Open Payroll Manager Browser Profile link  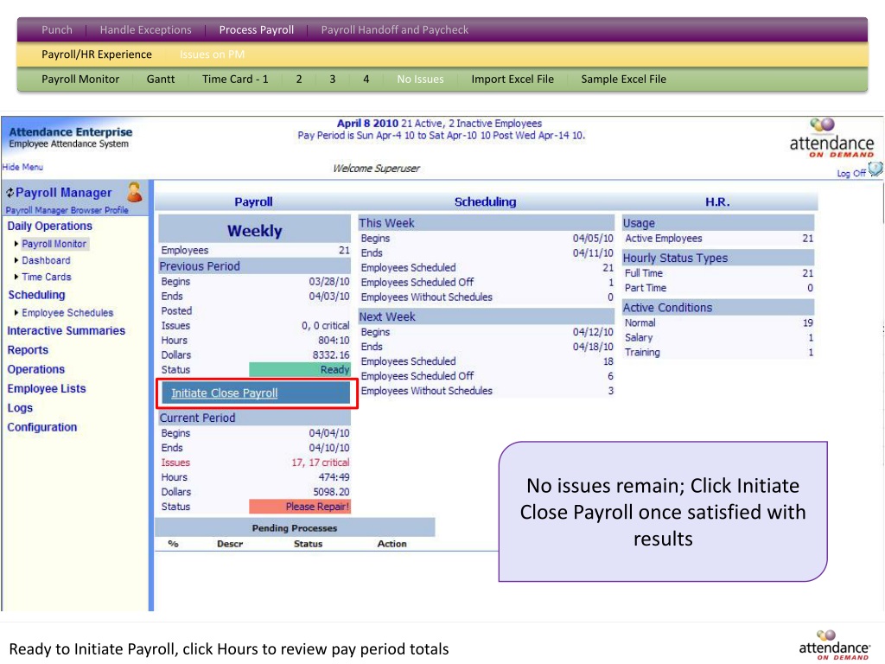[x=67, y=210]
